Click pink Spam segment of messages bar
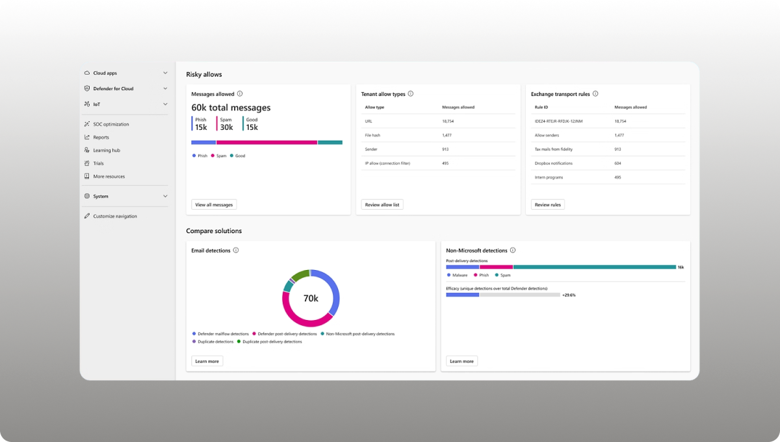The width and height of the screenshot is (780, 442). [266, 142]
